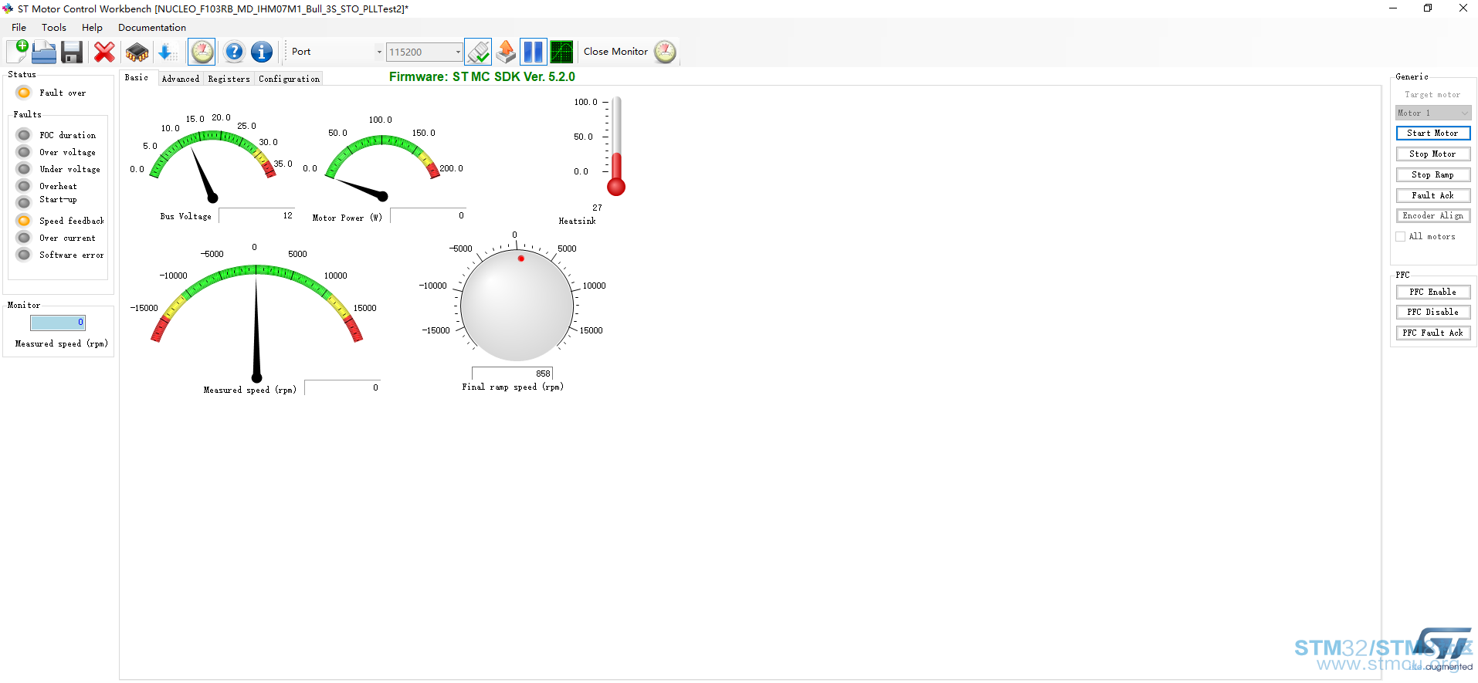The width and height of the screenshot is (1478, 683).
Task: Click the red X close project icon
Action: click(104, 52)
